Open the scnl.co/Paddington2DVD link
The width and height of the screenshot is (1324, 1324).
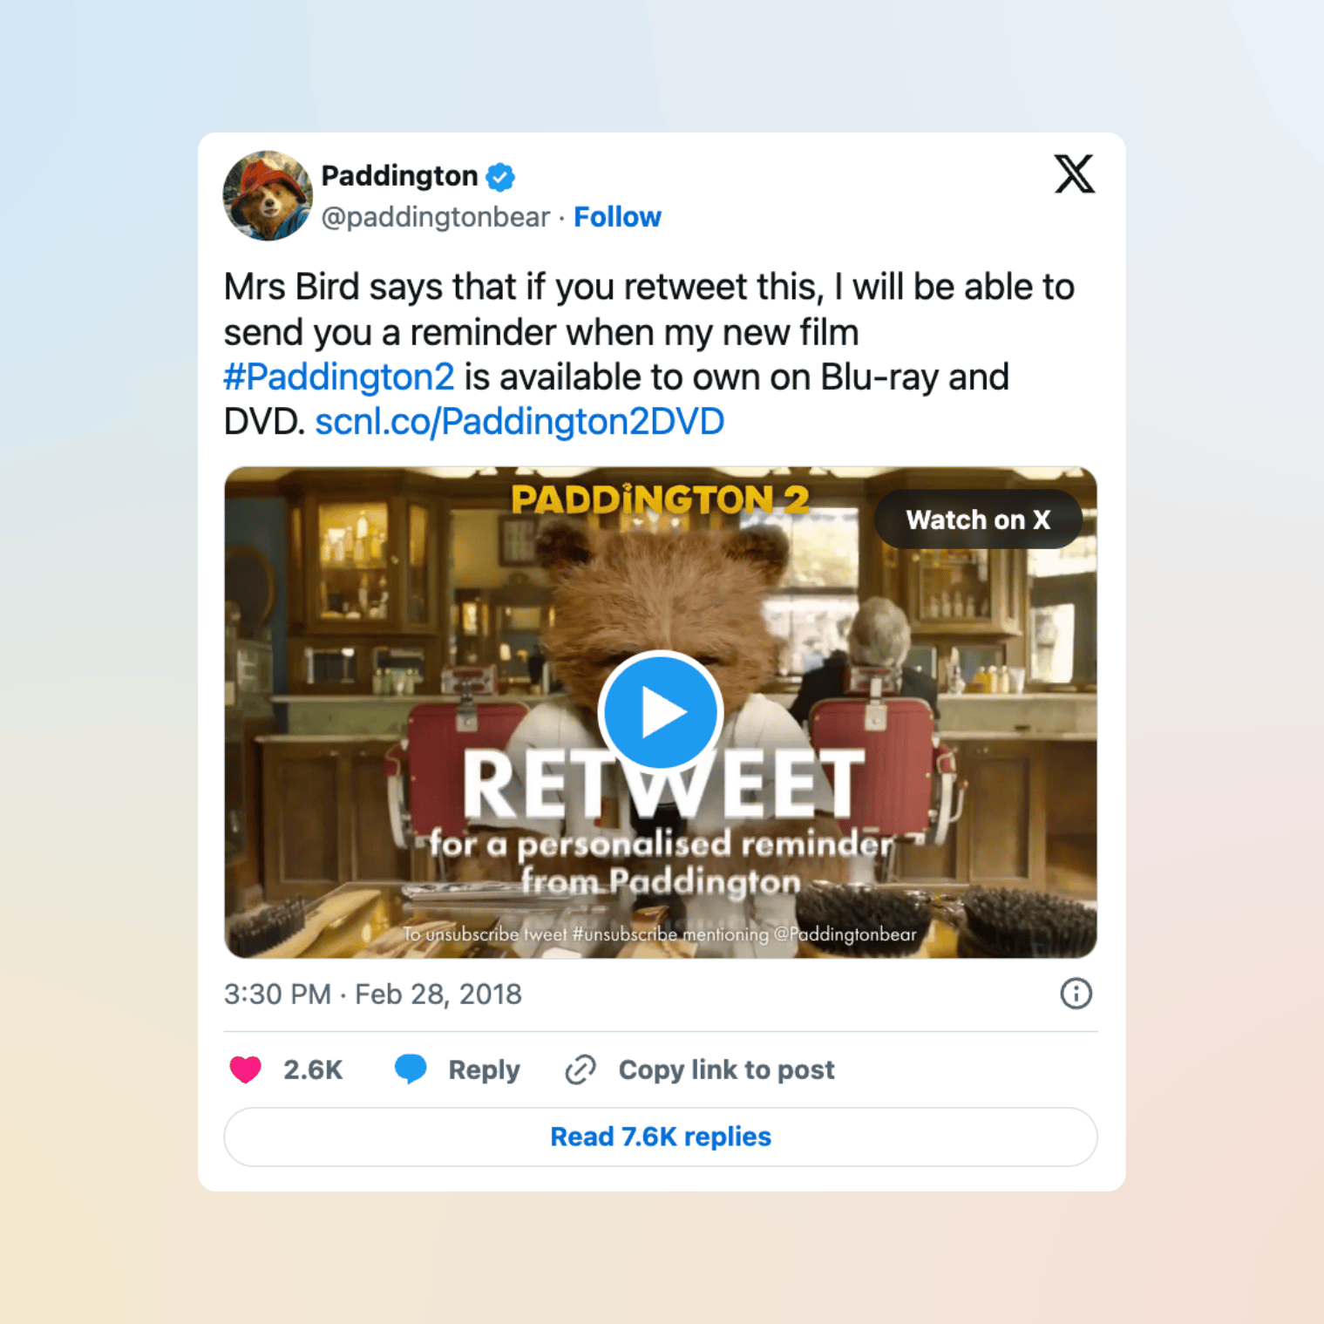point(519,422)
